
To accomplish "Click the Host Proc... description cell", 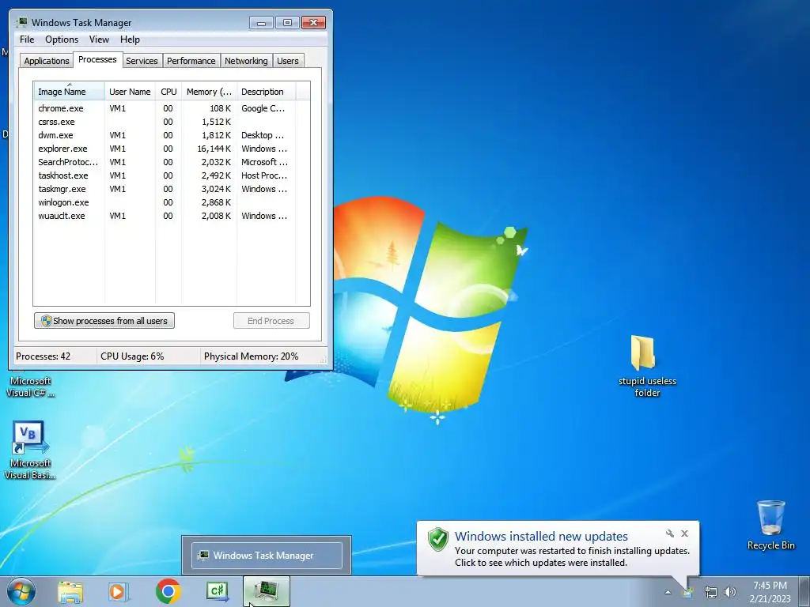I will (264, 175).
